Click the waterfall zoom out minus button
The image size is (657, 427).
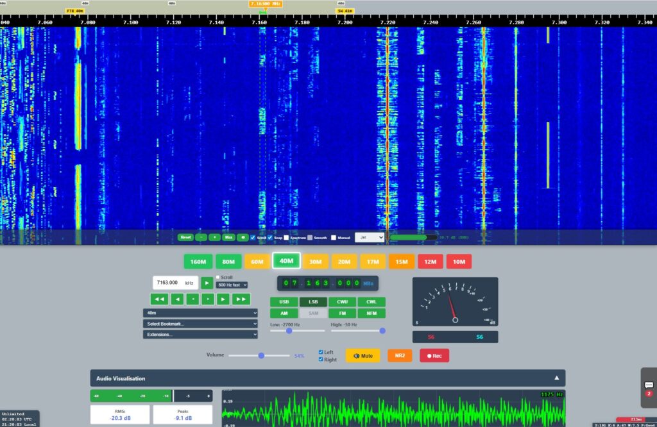[201, 237]
